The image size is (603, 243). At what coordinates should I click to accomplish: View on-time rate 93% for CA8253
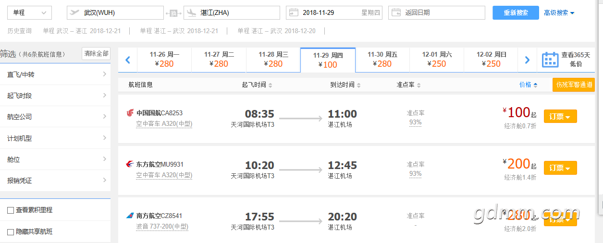pos(415,122)
